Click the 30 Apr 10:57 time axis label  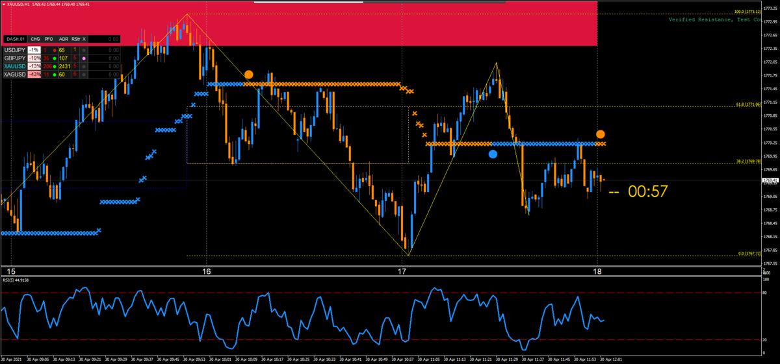tap(402, 359)
